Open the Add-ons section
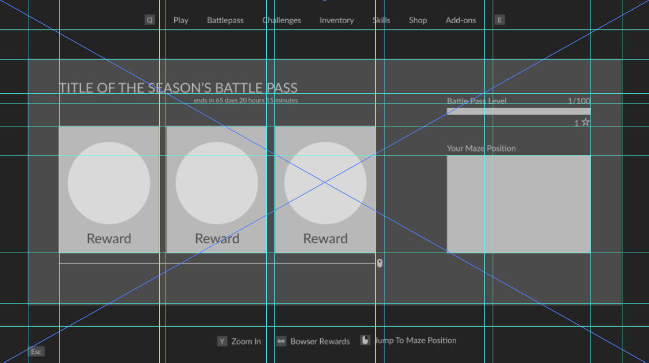The width and height of the screenshot is (649, 363). pos(460,20)
